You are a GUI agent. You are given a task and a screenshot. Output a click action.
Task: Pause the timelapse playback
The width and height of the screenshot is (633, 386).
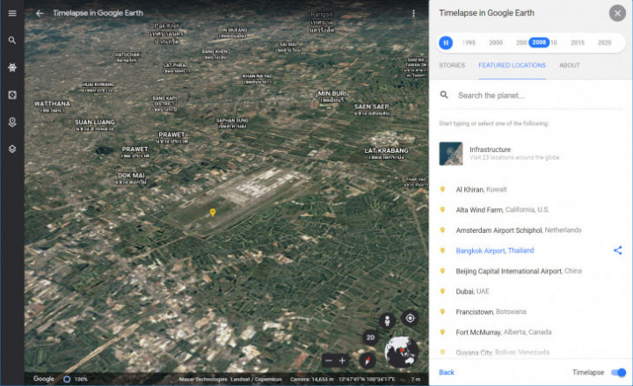(x=446, y=42)
